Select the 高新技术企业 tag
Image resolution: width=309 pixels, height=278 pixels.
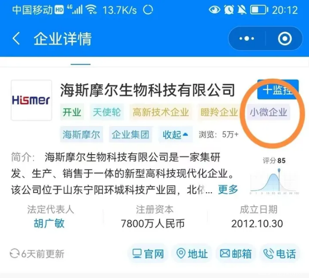pyautogui.click(x=160, y=112)
